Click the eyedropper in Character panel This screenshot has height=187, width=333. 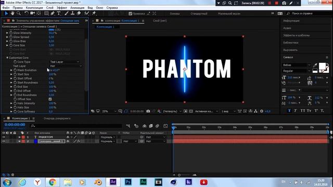tap(315, 65)
